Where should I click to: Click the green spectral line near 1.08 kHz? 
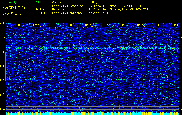pyautogui.click(x=93, y=41)
